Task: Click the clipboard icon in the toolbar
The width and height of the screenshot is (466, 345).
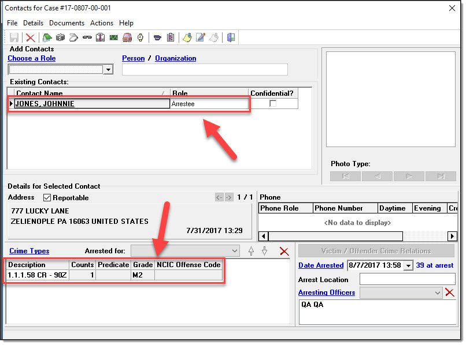Action: [x=171, y=38]
